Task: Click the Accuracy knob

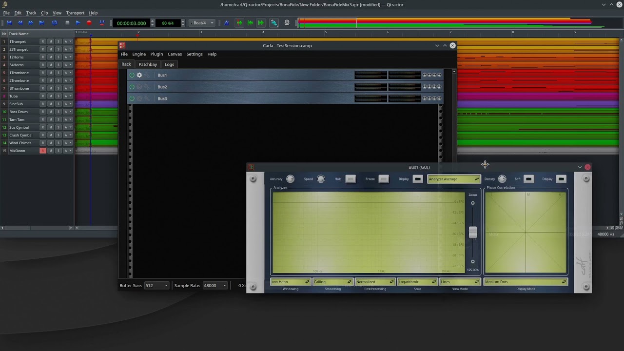Action: click(x=290, y=179)
